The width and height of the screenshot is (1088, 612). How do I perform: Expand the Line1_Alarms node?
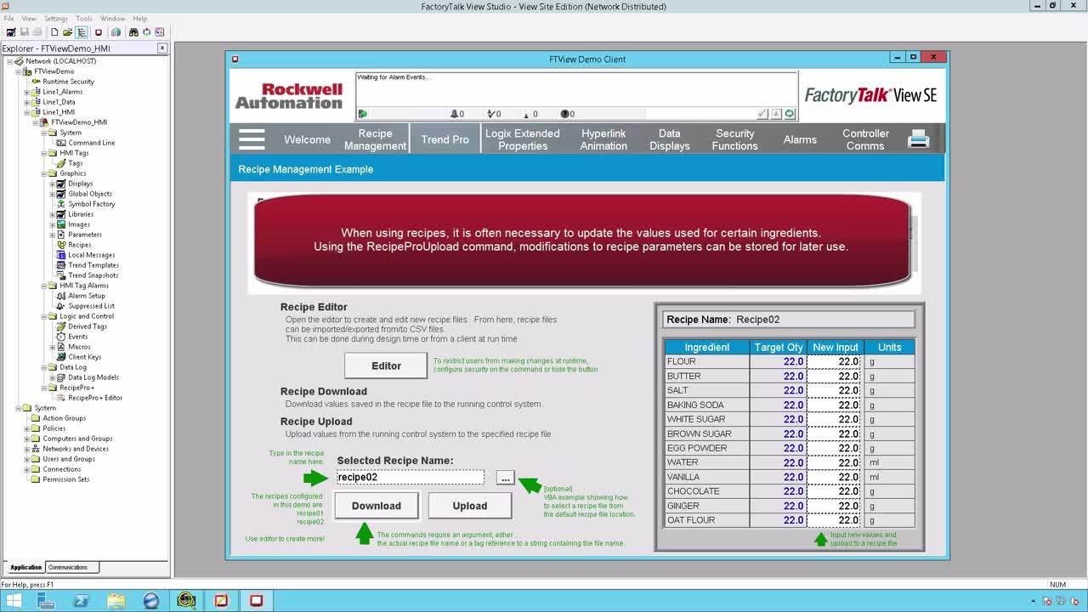coord(26,92)
